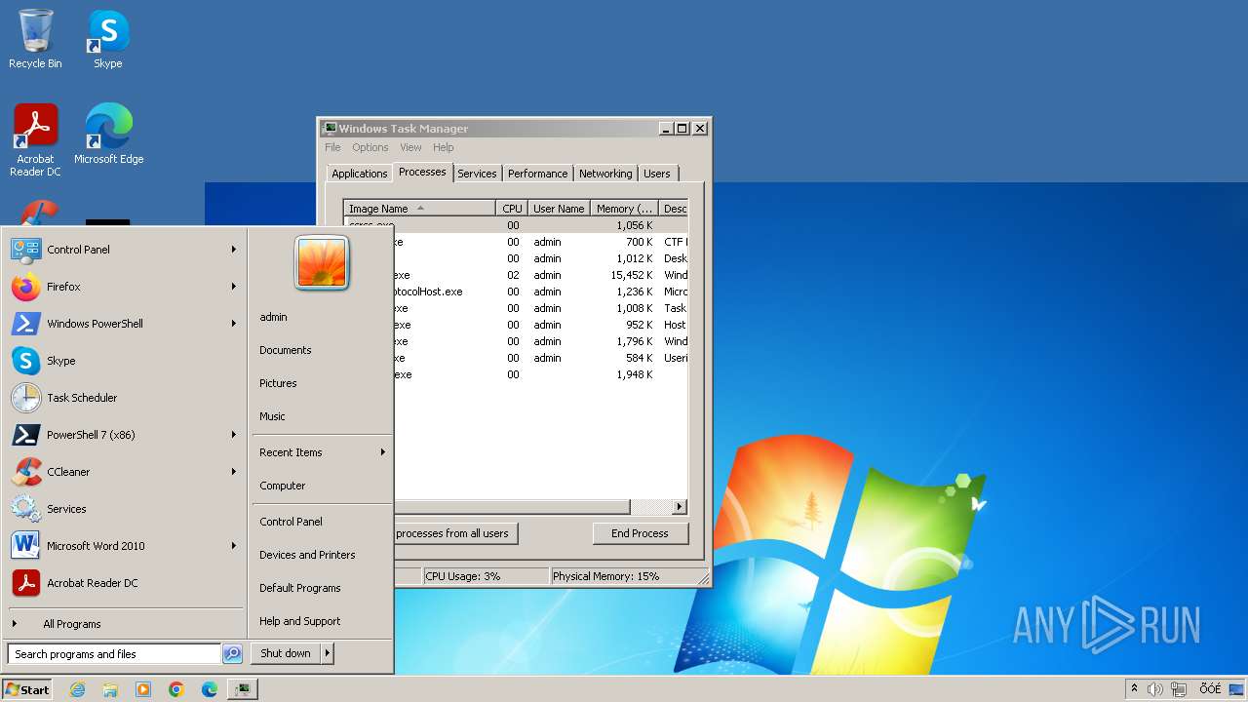Open Skype desktop shortcut
1248x702 pixels.
(x=107, y=39)
